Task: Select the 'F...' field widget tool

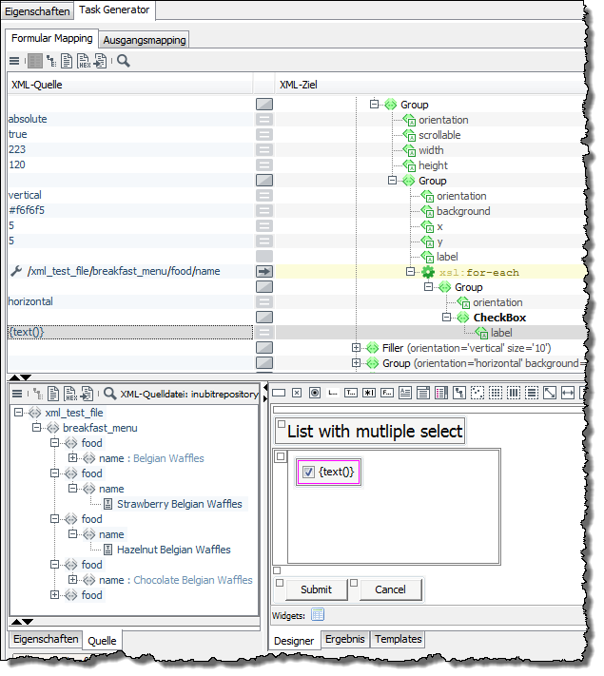Action: pyautogui.click(x=387, y=393)
